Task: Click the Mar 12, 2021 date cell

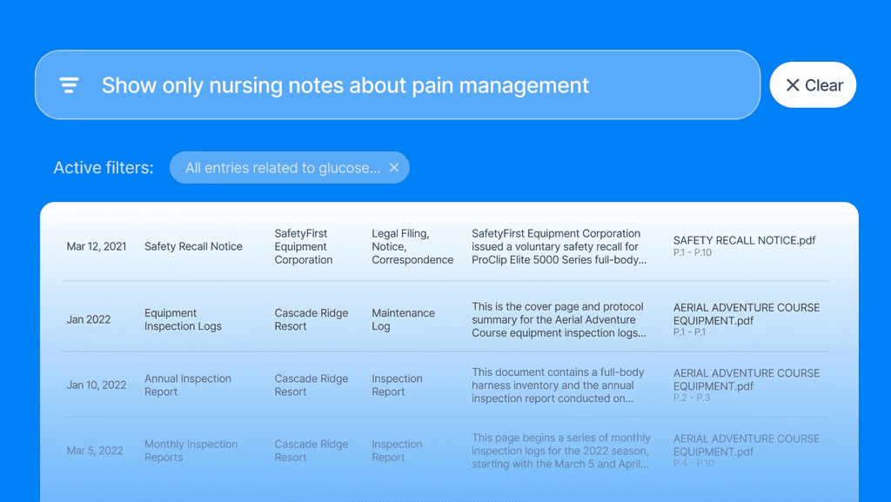Action: (97, 246)
